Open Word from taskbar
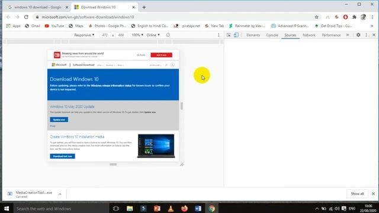This screenshot has height=213, width=379. coord(198,208)
